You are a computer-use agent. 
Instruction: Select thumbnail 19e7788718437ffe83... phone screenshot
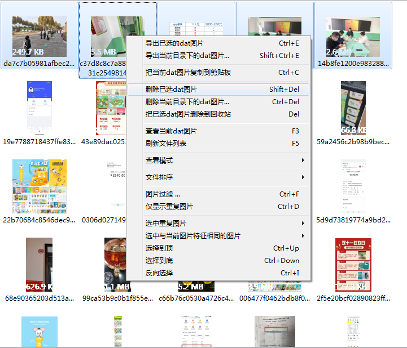pyautogui.click(x=40, y=108)
